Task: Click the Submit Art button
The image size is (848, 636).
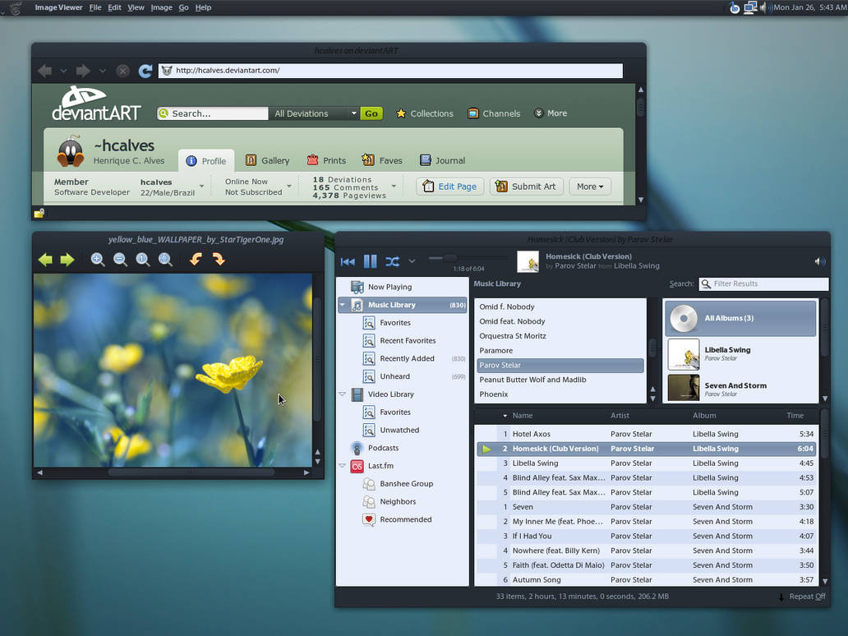Action: [526, 187]
